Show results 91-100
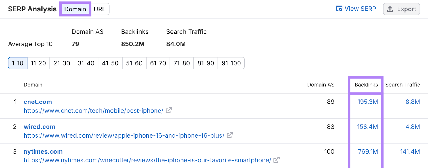Viewport: 428px width, 168px height. (x=231, y=63)
